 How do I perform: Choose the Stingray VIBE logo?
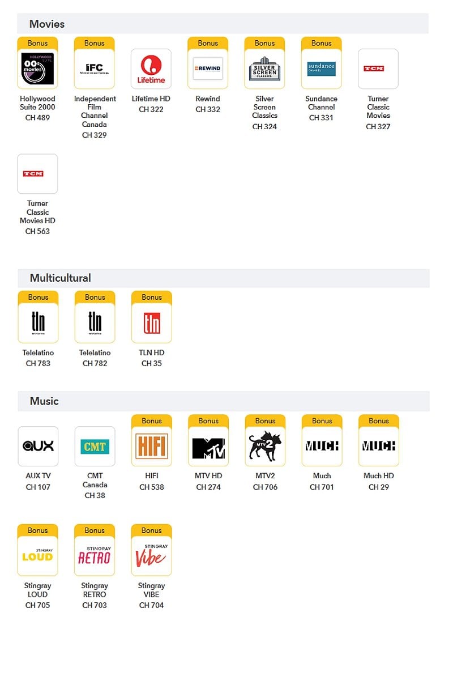151,556
